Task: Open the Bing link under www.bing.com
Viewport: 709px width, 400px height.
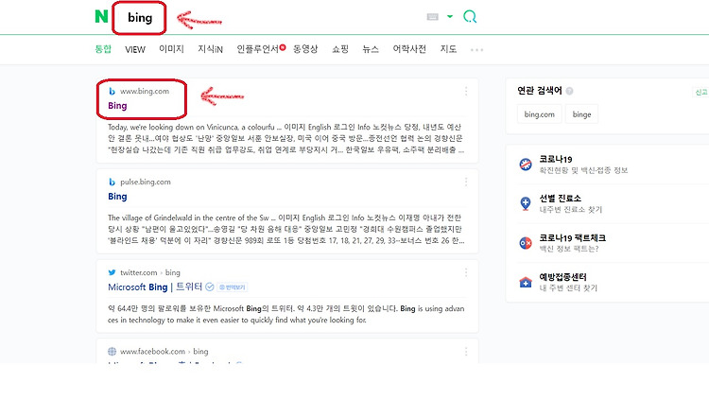Action: pos(117,105)
